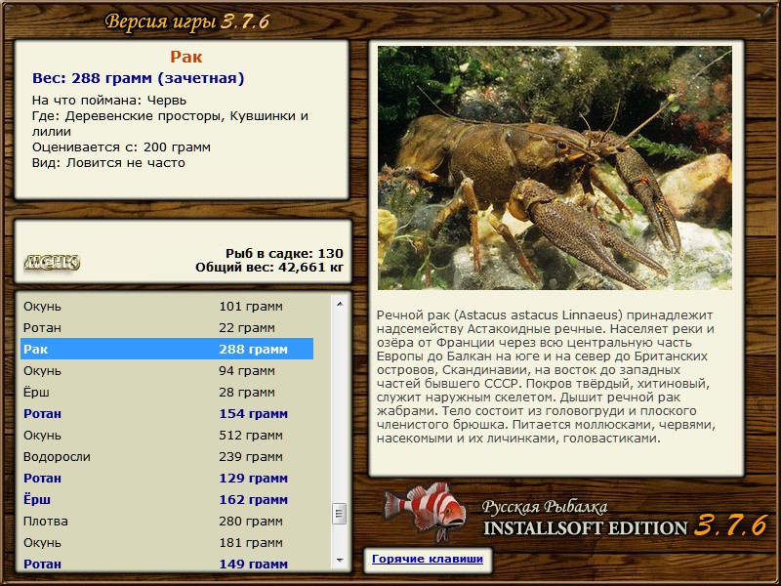Click the Оценивается с: 200 грамм line
This screenshot has width=781, height=586.
point(121,147)
